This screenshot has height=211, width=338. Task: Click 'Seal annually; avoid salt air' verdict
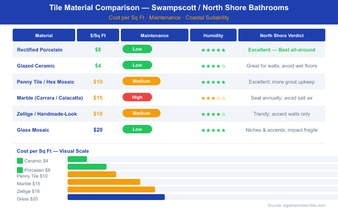(282, 98)
